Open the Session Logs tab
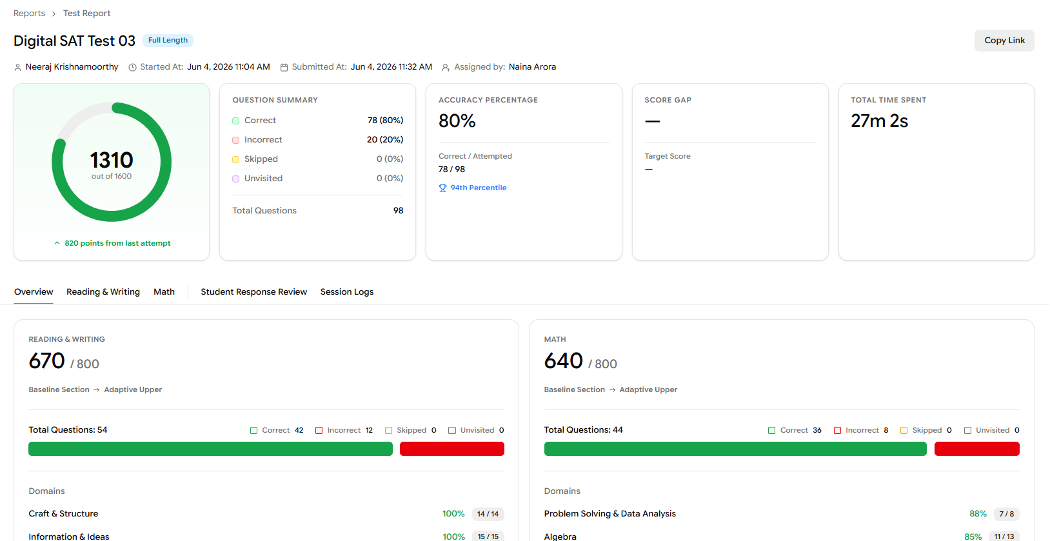This screenshot has height=541, width=1050. pos(347,292)
